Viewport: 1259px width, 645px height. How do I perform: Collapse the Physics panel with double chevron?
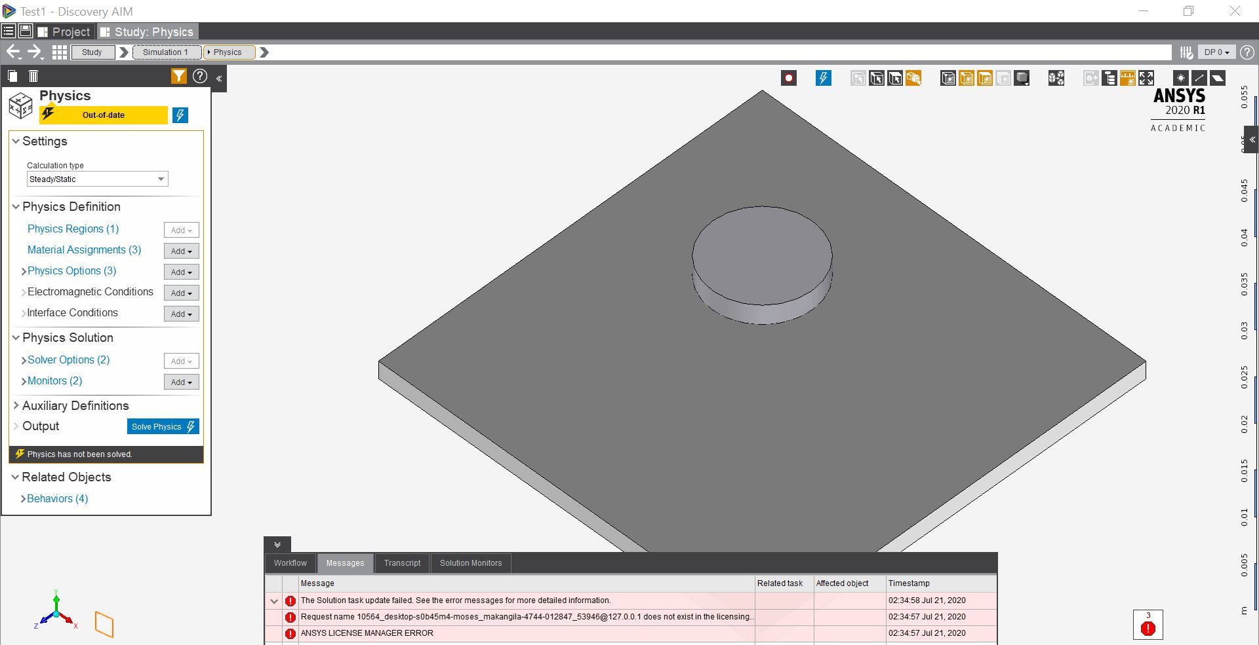tap(219, 79)
